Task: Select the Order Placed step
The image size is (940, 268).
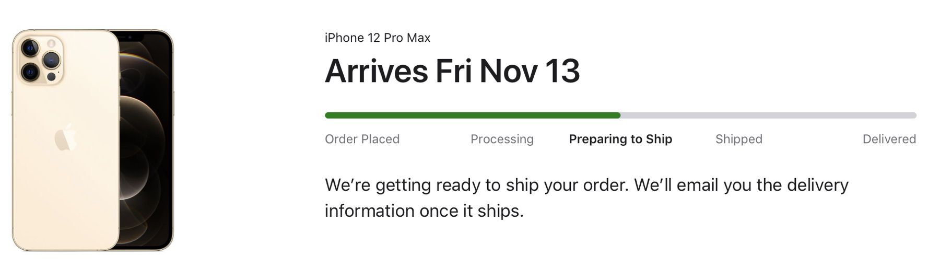Action: click(x=362, y=139)
